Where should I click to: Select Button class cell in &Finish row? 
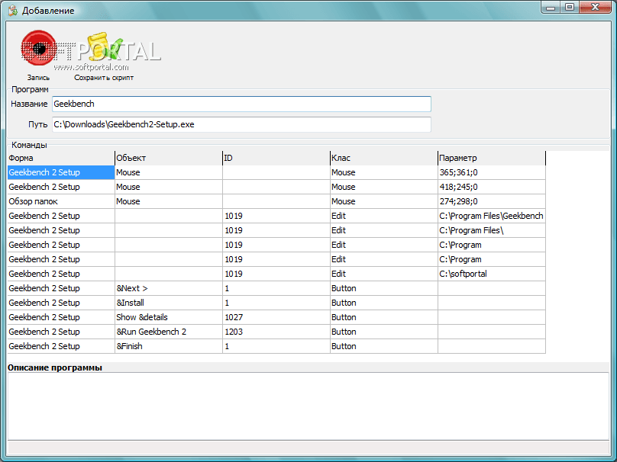[x=384, y=346]
